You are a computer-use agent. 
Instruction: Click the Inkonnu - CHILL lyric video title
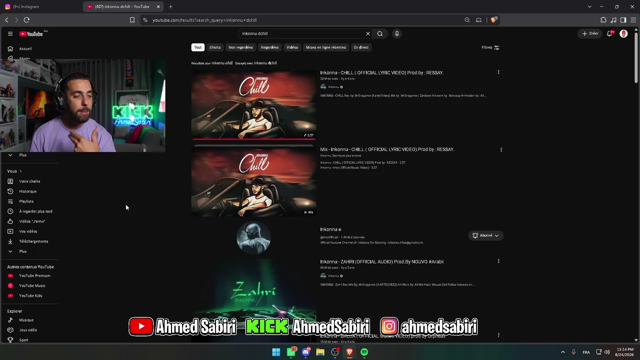click(382, 73)
